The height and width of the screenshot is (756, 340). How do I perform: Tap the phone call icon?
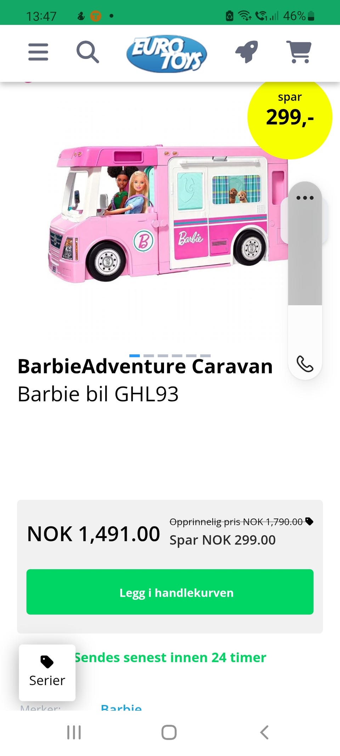[305, 364]
